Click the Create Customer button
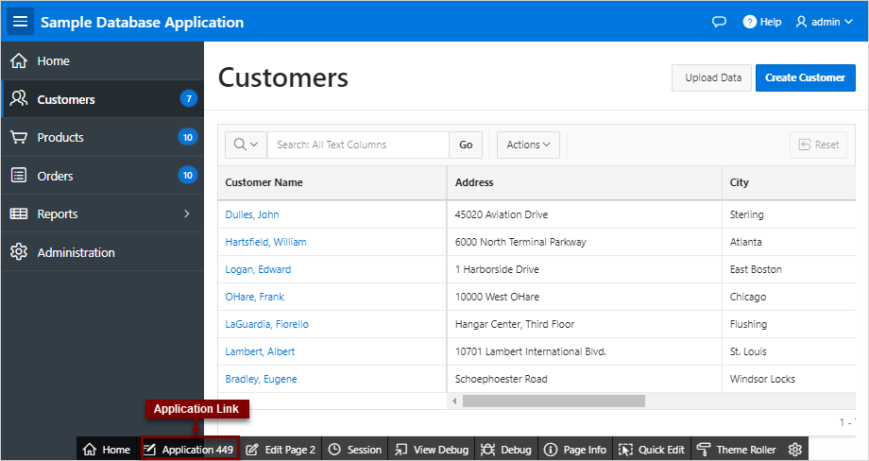 (x=806, y=77)
